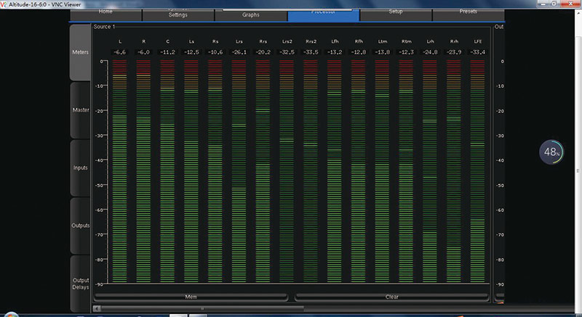Click the Out panel title
This screenshot has height=317, width=582.
click(499, 27)
